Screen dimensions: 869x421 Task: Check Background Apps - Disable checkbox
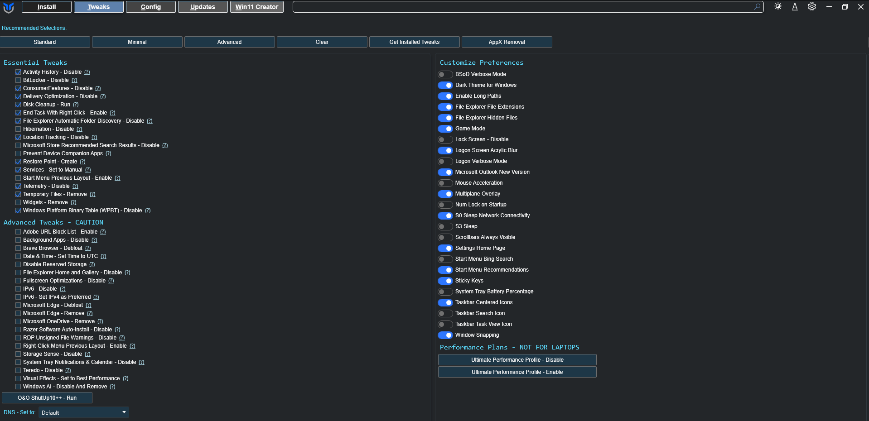coord(18,240)
